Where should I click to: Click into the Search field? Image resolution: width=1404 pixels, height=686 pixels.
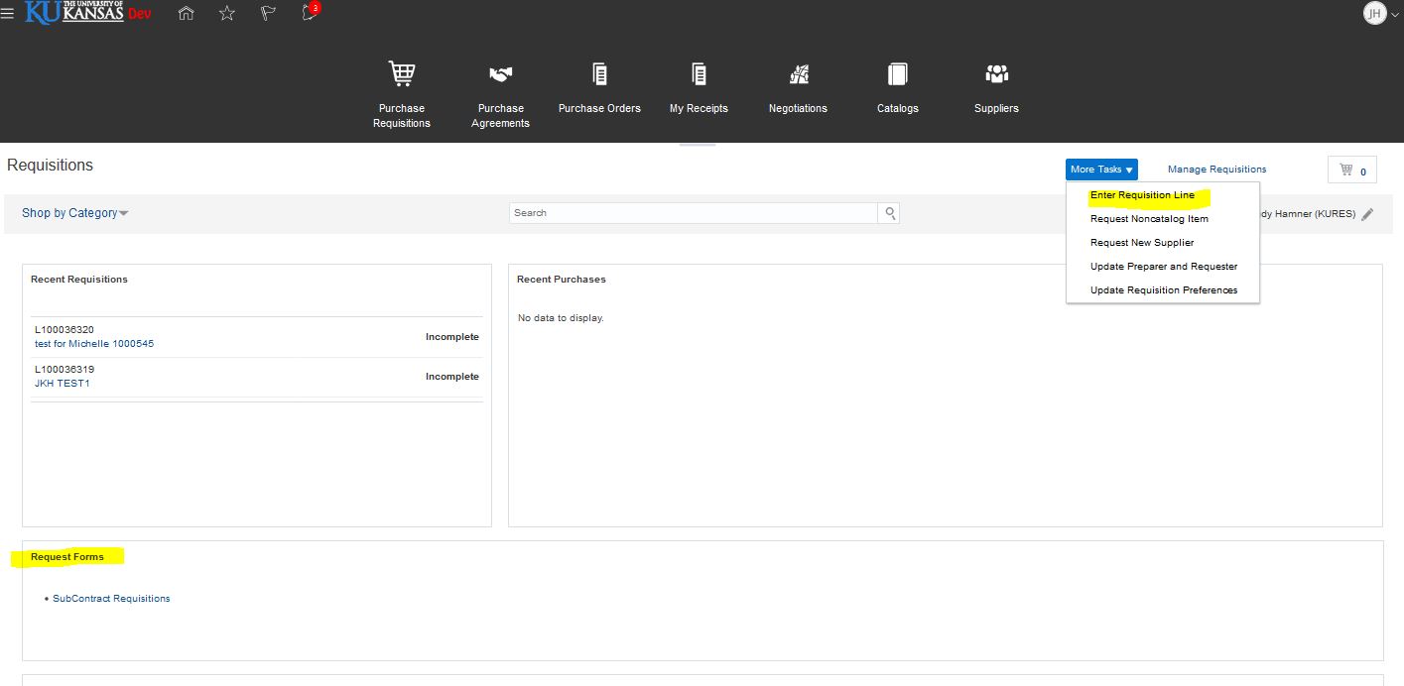pos(694,213)
